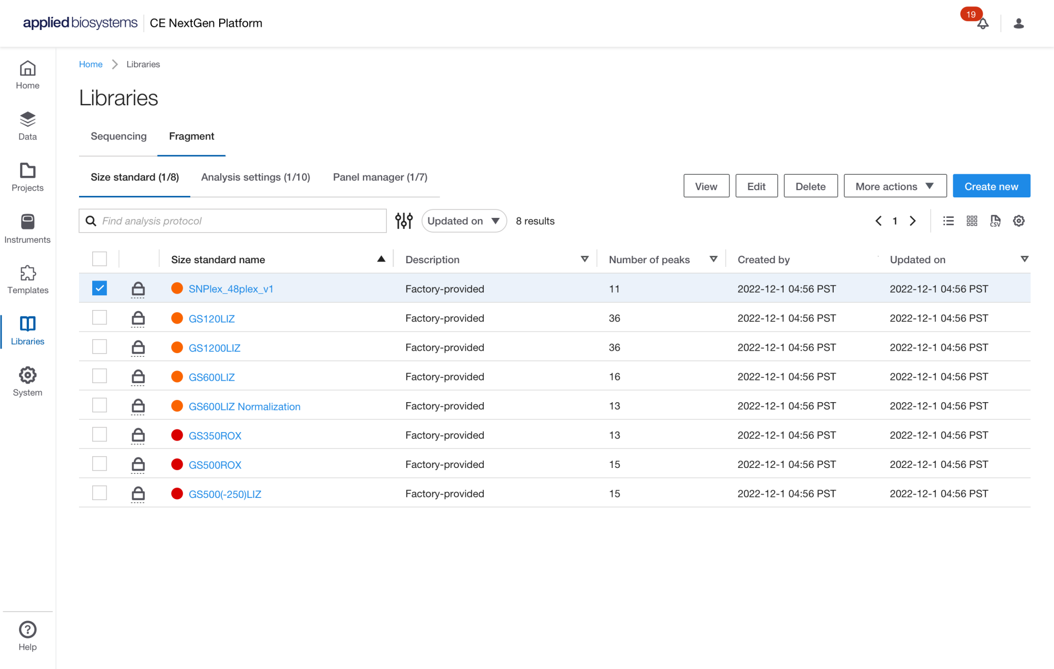
Task: Uncheck the SNPlex_48plex_v1 row checkbox
Action: pyautogui.click(x=99, y=288)
